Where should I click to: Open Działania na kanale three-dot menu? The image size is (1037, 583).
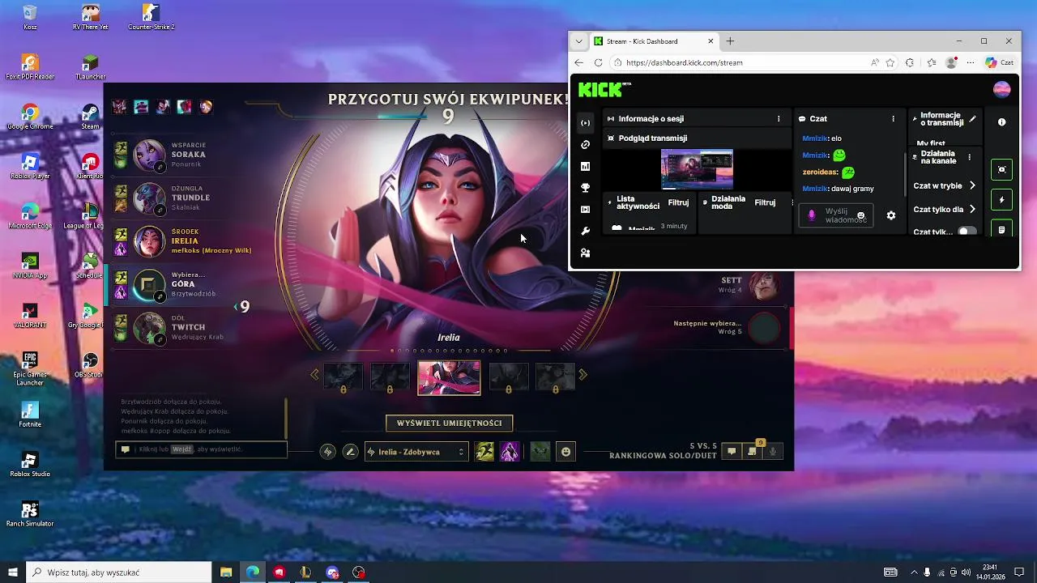tap(969, 157)
